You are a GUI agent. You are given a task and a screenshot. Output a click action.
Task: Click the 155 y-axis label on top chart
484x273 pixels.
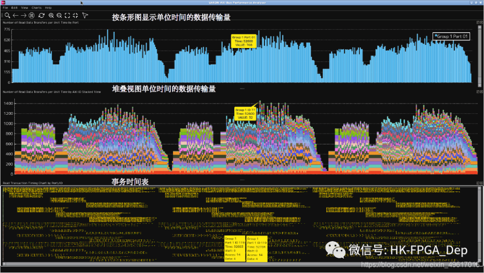pos(7,72)
